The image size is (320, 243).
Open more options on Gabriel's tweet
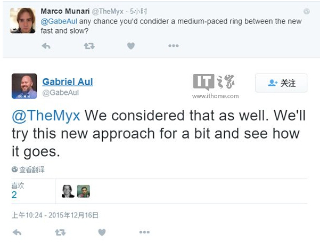[x=144, y=233]
